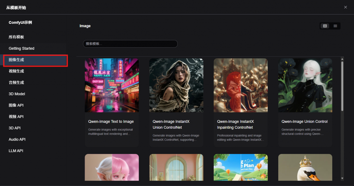Open 视频生成 templates
354x186 pixels.
coord(16,71)
